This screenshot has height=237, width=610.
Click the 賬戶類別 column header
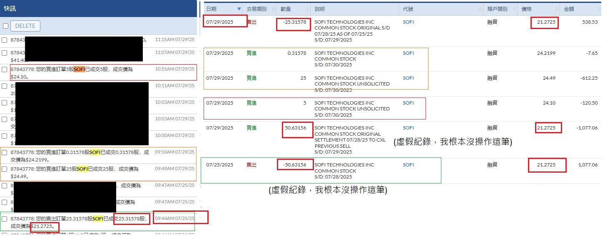(x=497, y=9)
